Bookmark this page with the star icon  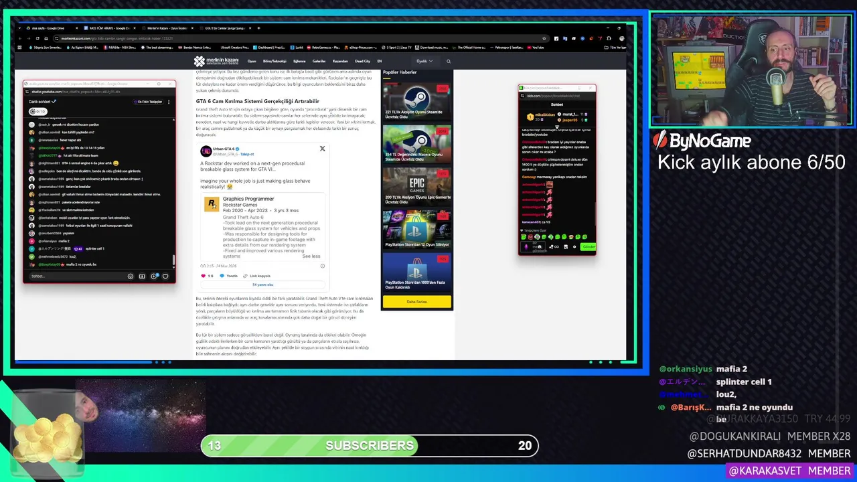(x=544, y=38)
